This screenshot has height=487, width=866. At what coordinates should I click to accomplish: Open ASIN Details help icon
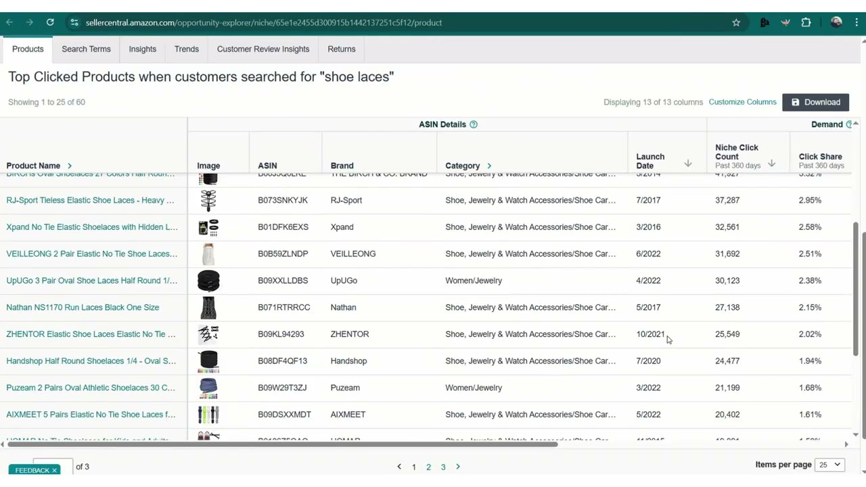pos(474,124)
